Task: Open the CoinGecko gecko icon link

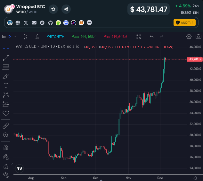Action: tap(58, 23)
